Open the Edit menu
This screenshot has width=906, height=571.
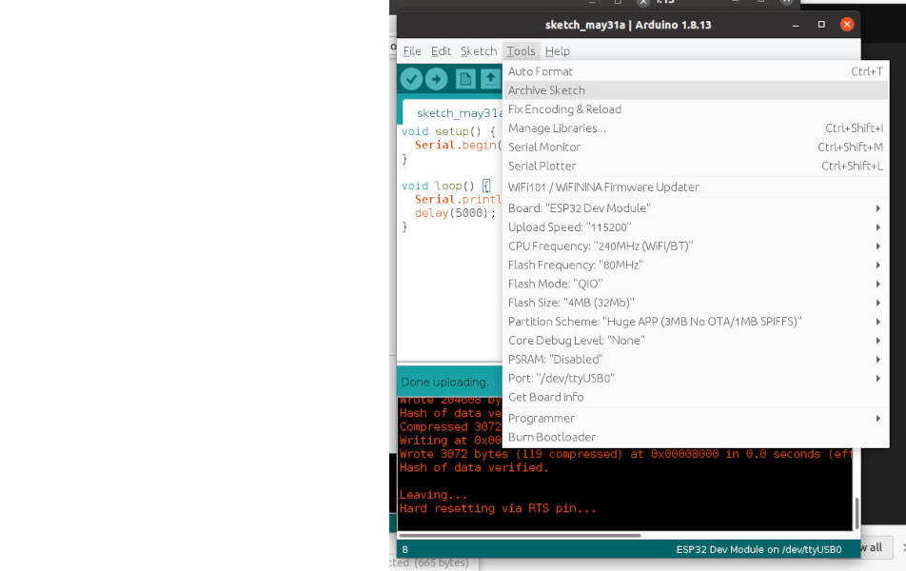441,50
